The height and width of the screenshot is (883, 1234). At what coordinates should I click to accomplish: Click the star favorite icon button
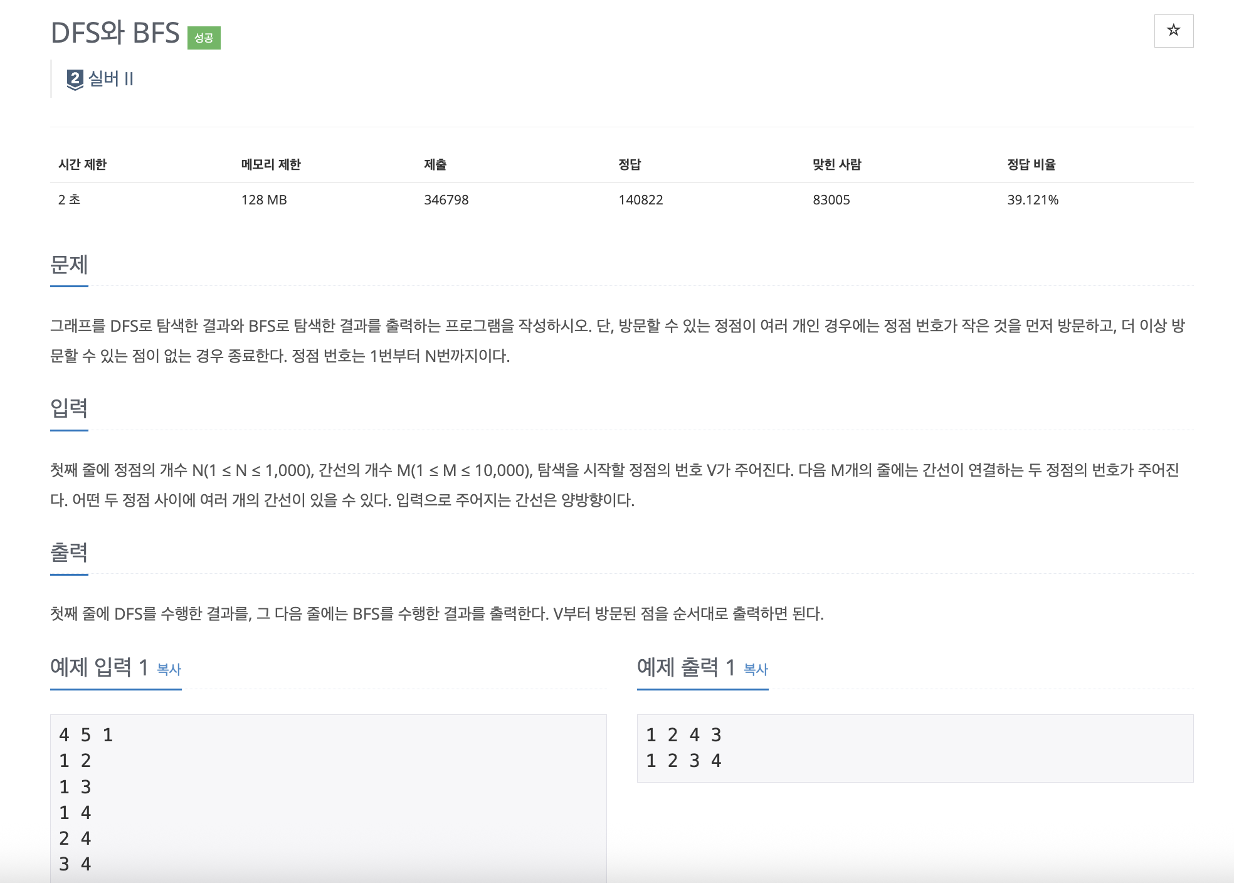point(1173,31)
